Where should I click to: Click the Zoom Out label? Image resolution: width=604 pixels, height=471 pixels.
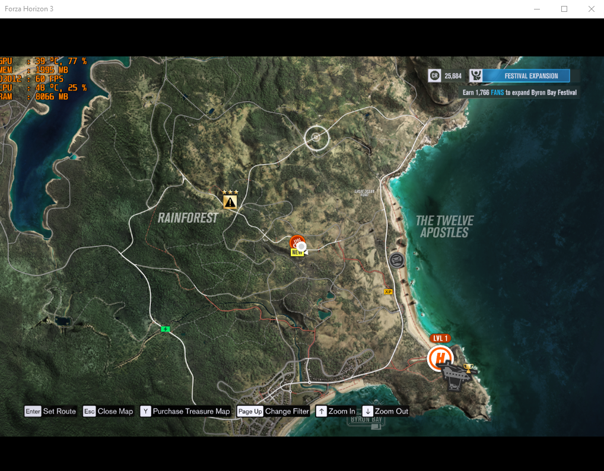[392, 411]
